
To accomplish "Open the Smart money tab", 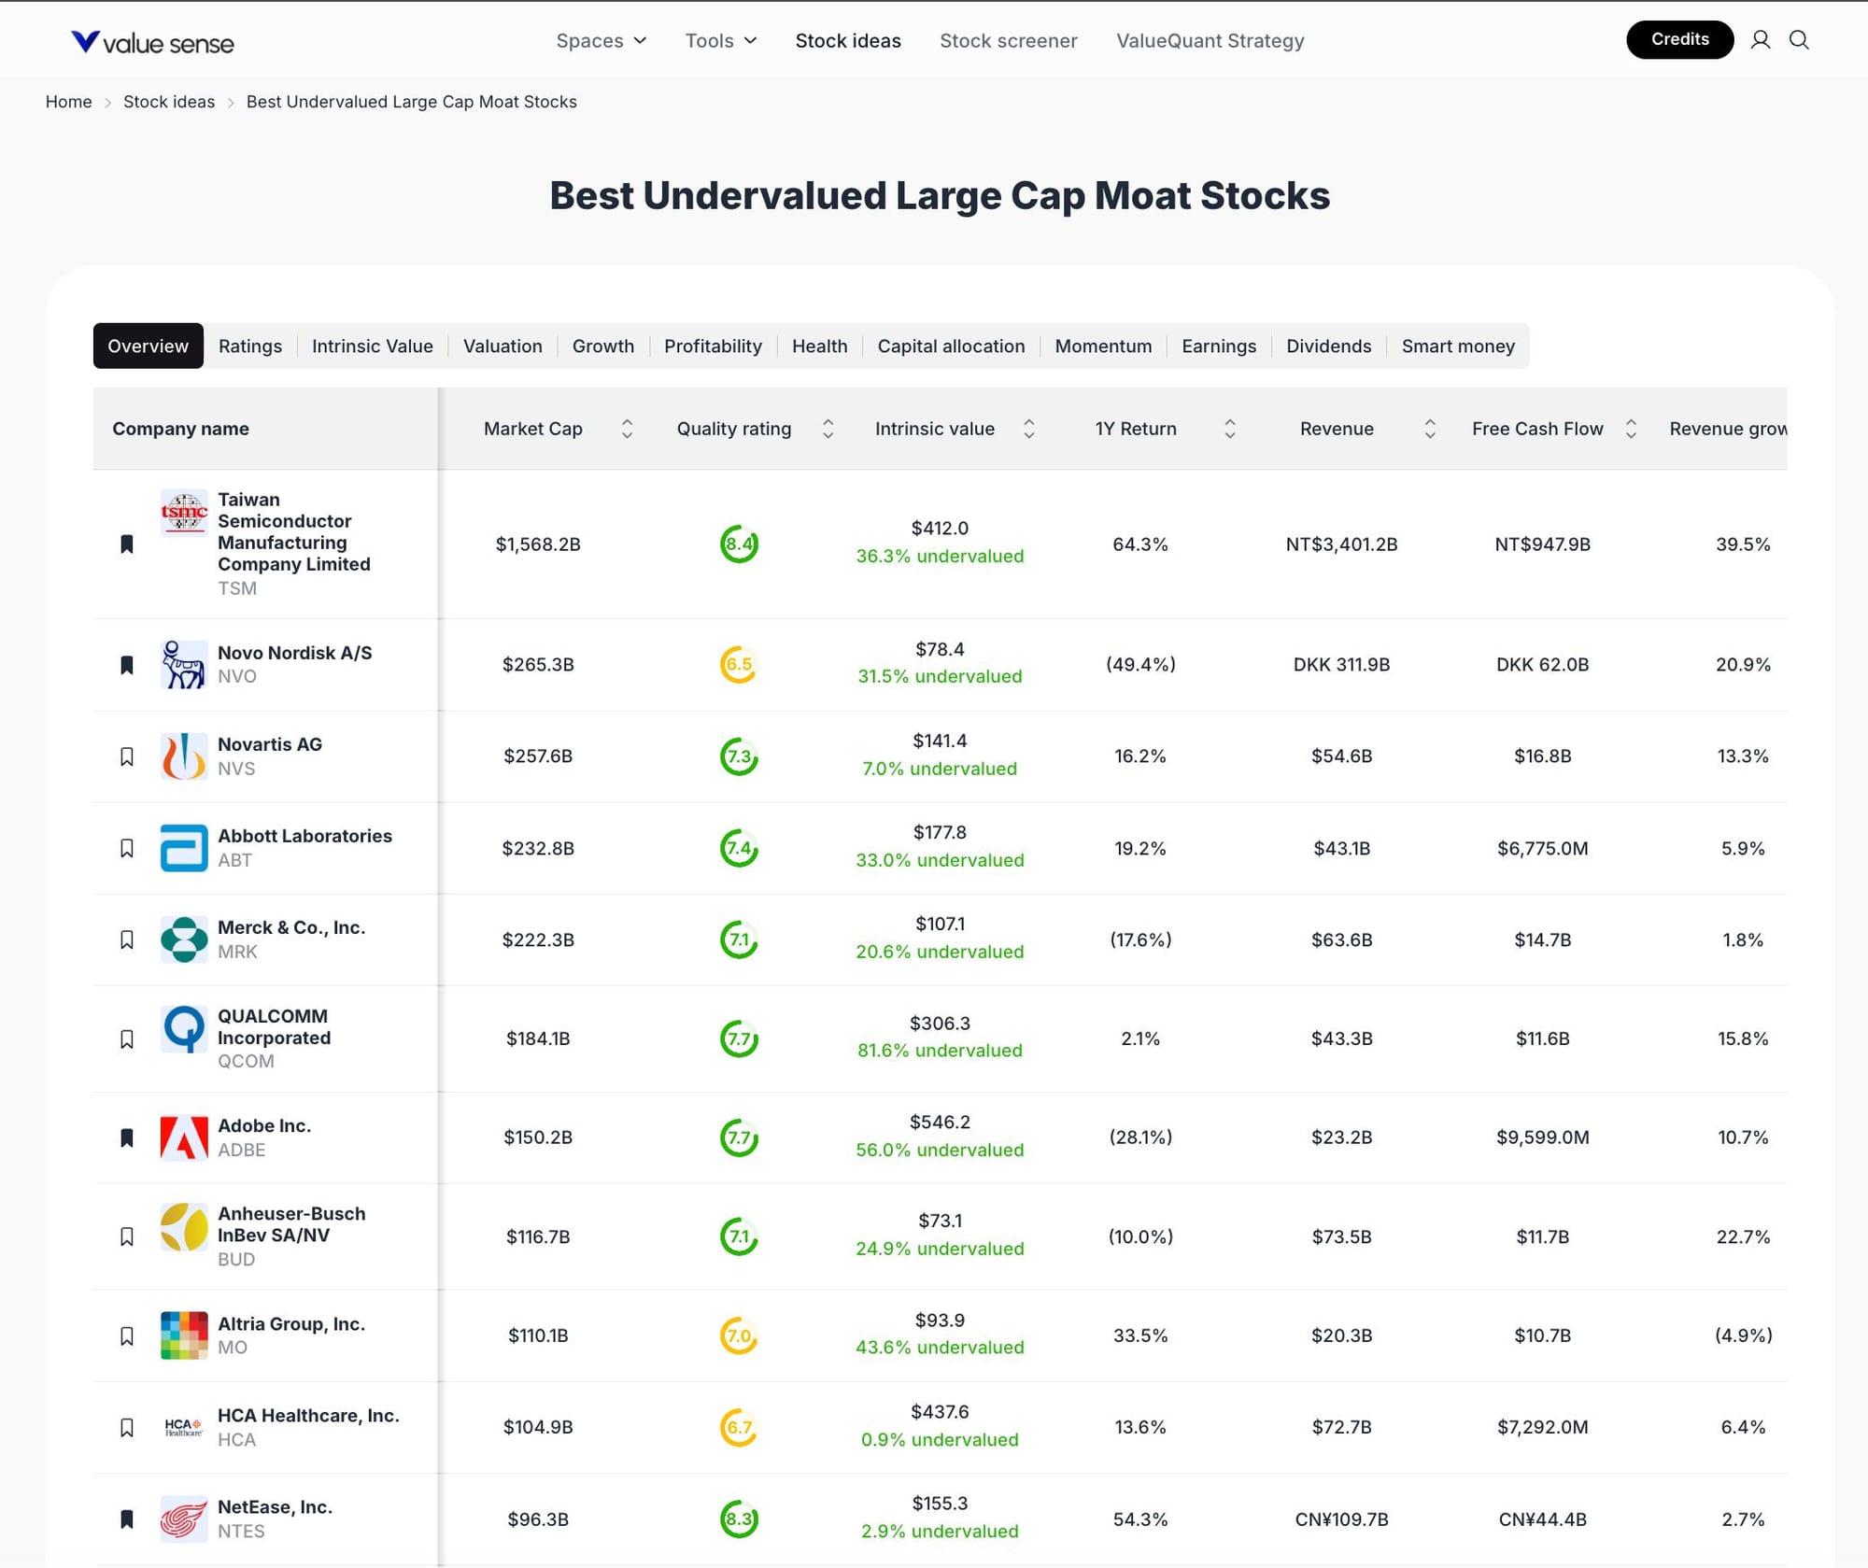I will pos(1457,346).
